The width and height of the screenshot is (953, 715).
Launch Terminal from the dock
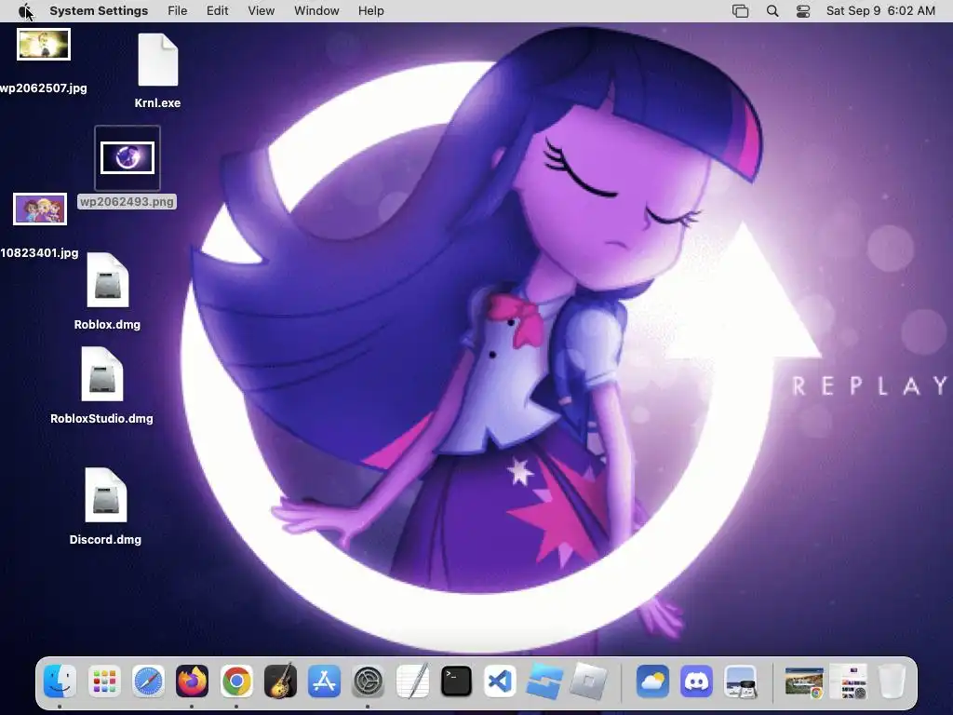[456, 681]
